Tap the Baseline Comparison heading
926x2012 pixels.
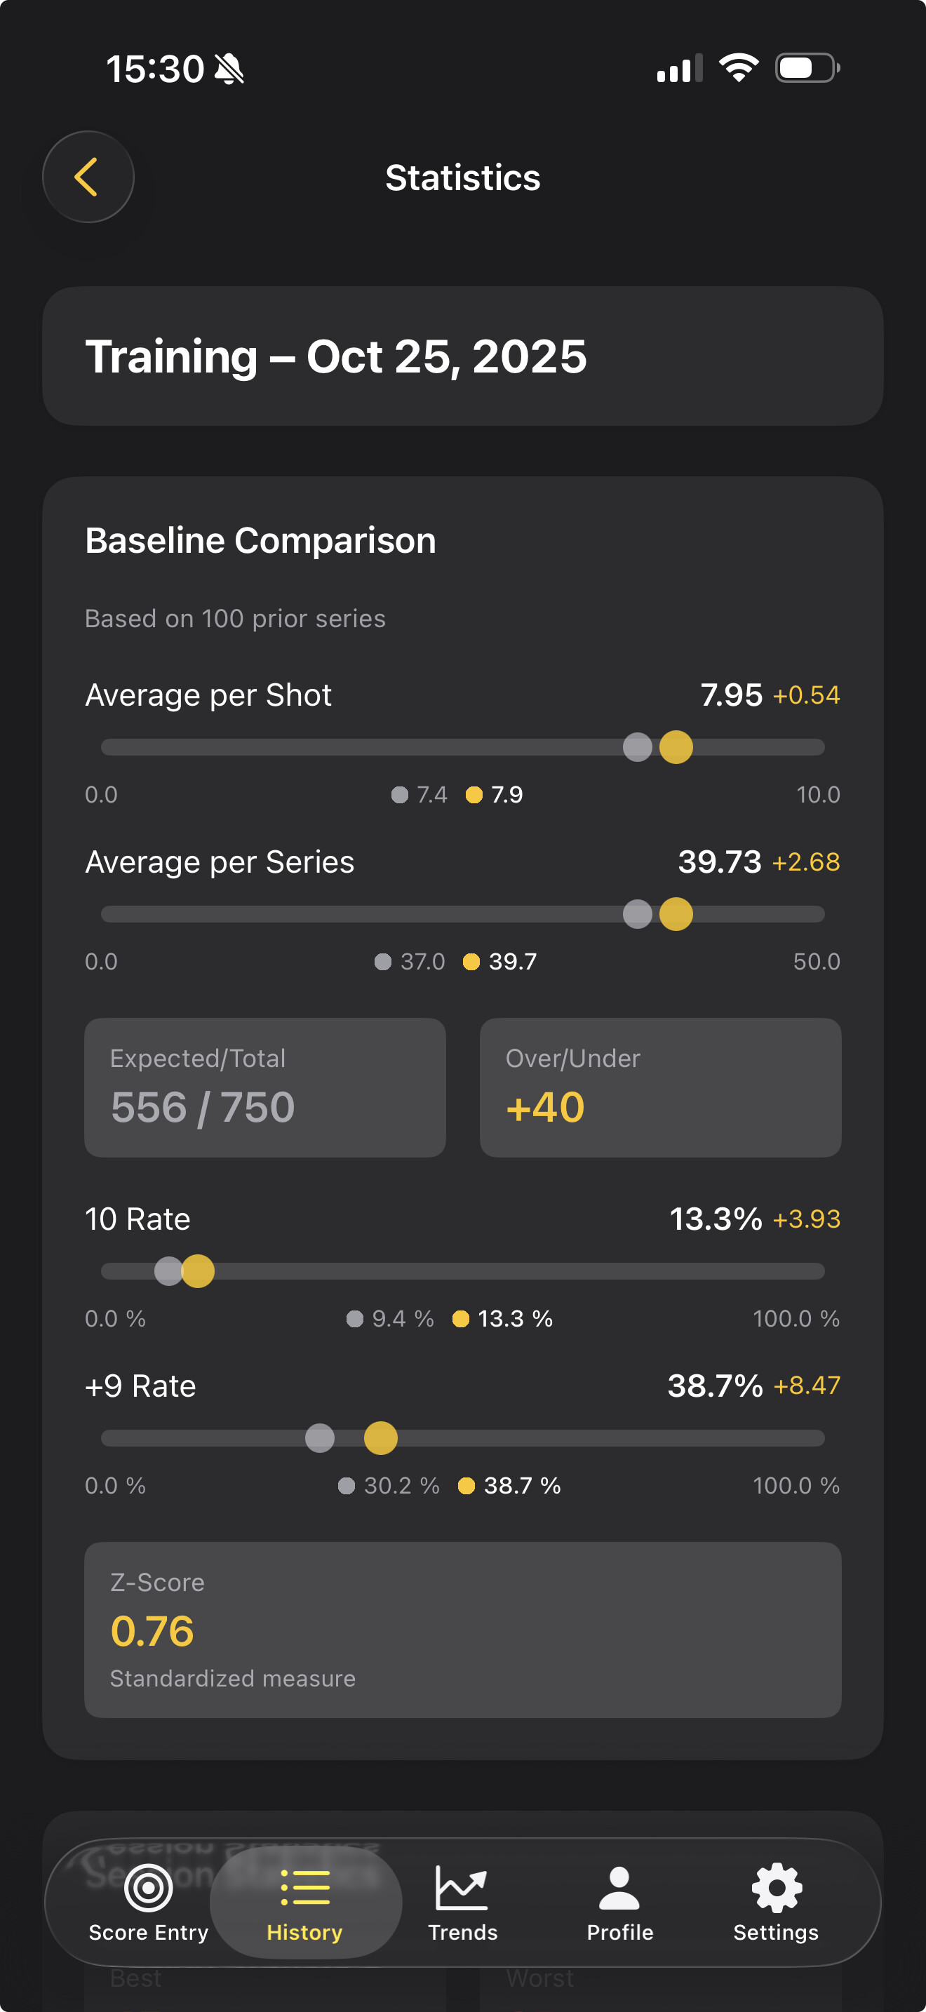[x=261, y=540]
